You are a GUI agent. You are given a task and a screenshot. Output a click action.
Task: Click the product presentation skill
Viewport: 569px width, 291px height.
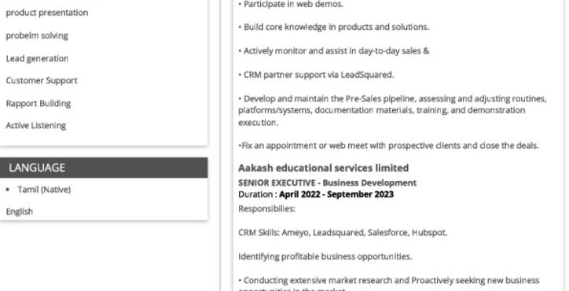(x=47, y=13)
